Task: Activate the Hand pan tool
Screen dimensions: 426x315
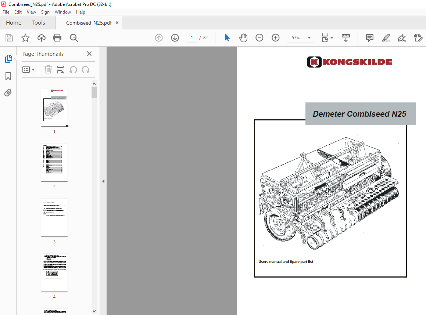Action: coord(243,38)
